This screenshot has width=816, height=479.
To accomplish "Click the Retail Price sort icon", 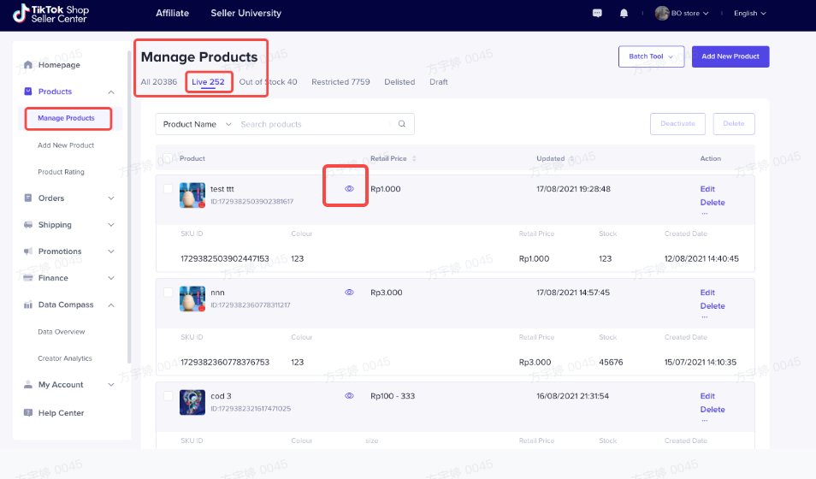I will pyautogui.click(x=415, y=158).
